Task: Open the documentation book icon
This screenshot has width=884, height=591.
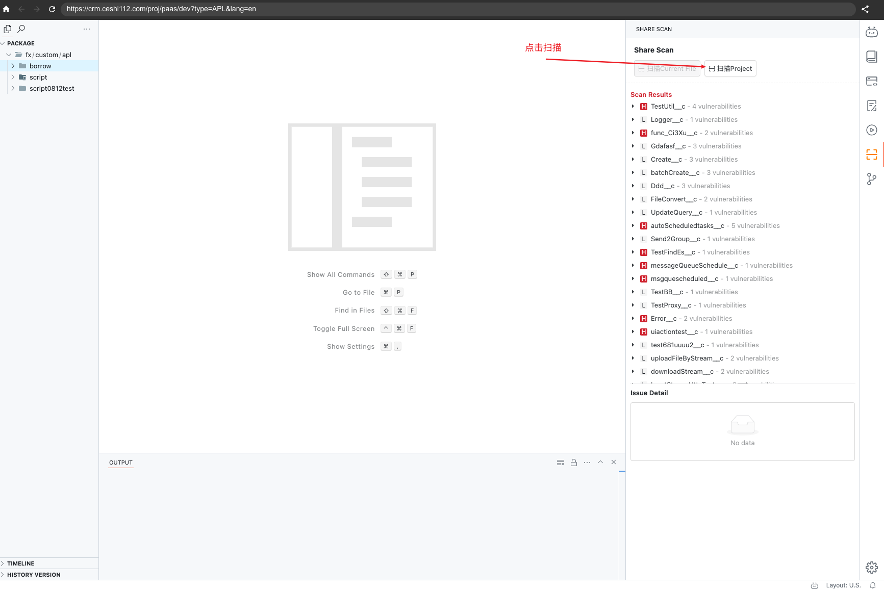Action: point(871,57)
